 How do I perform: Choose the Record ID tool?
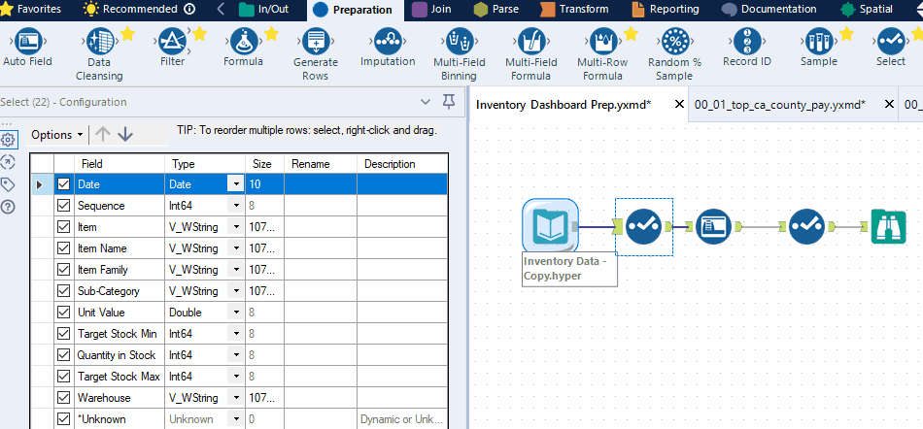click(x=747, y=43)
